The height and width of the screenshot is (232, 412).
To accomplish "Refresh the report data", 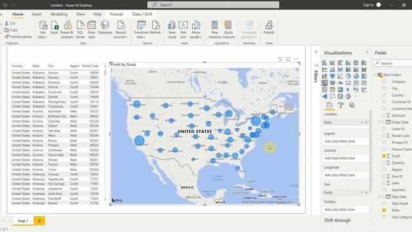I will pos(155,28).
